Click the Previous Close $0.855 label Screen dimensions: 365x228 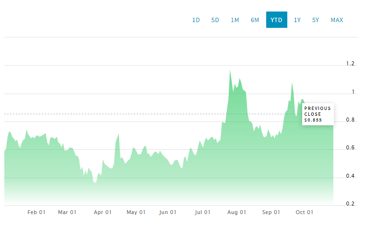(318, 114)
